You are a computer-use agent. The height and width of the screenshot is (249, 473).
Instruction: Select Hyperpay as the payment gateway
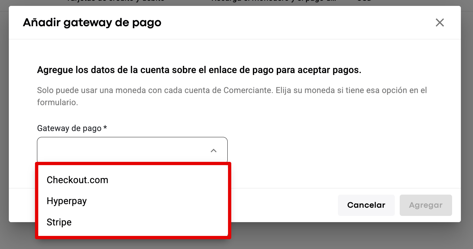[133, 201]
